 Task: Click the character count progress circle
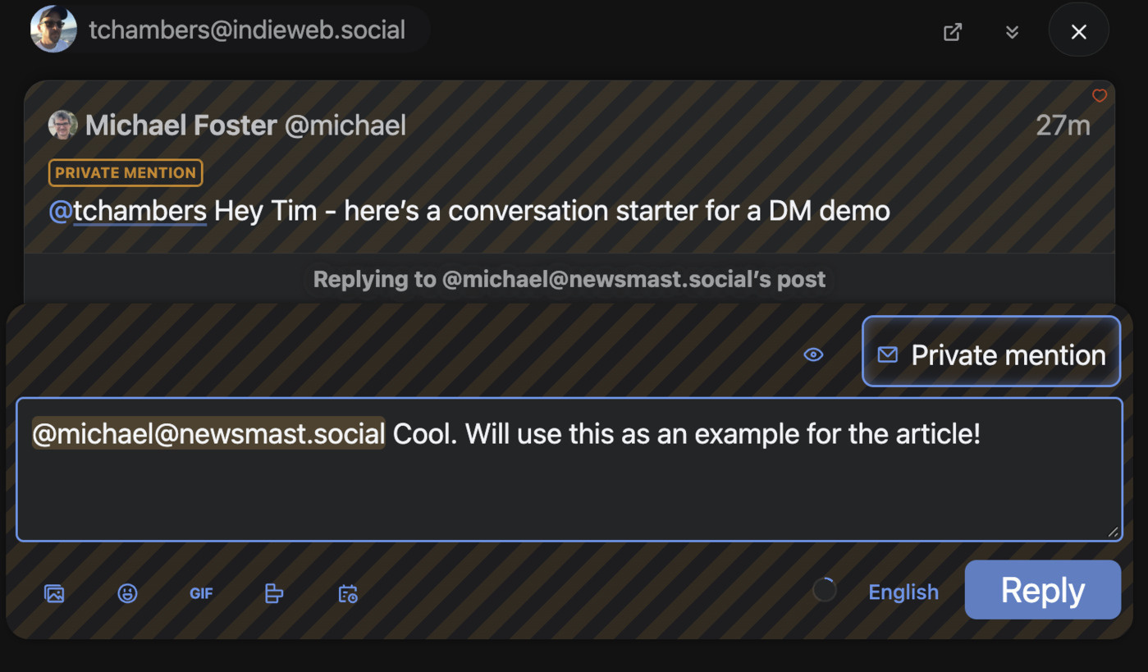(825, 590)
